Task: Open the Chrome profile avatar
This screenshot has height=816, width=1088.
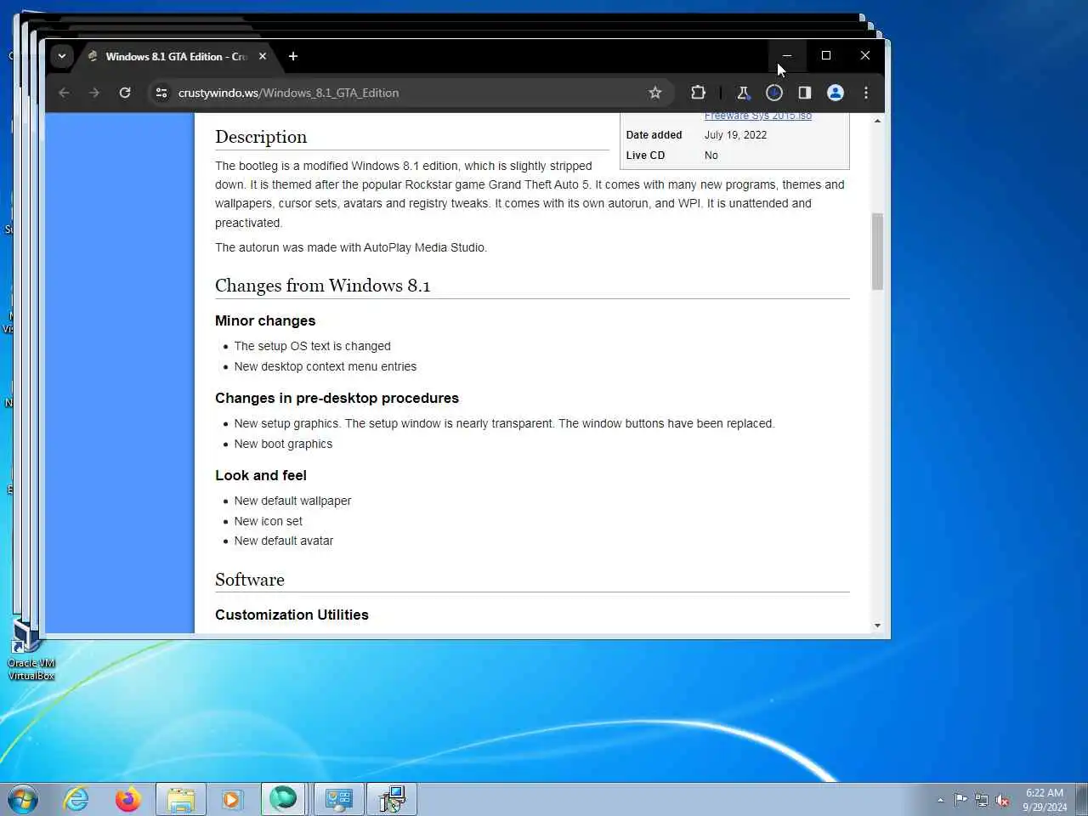Action: (x=836, y=93)
